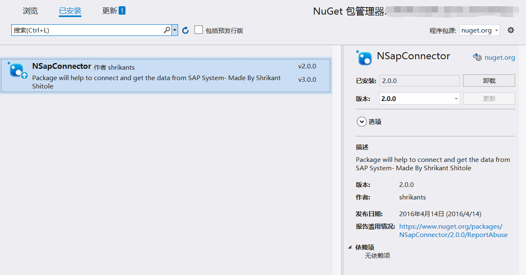Switch to the 浏览 tab
The width and height of the screenshot is (526, 275).
click(30, 11)
